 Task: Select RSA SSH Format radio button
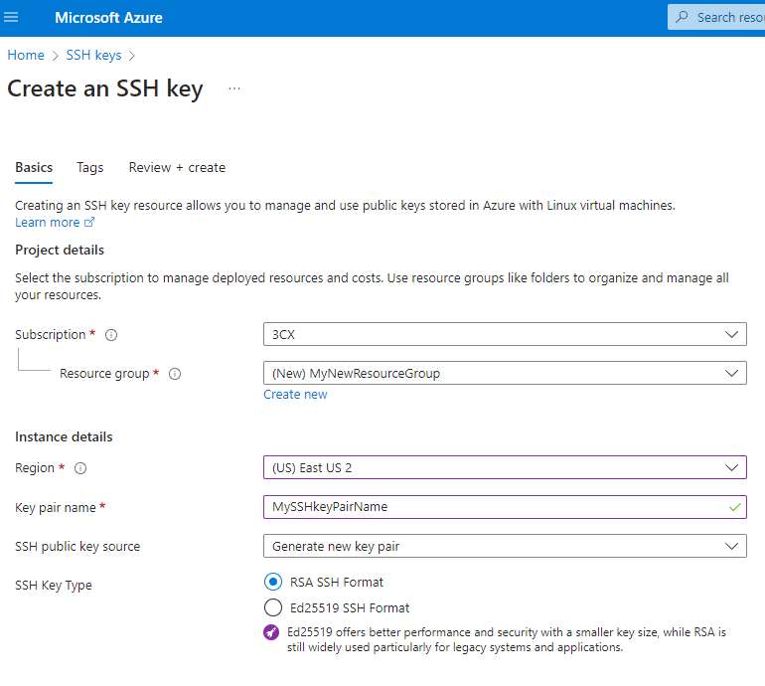click(273, 582)
